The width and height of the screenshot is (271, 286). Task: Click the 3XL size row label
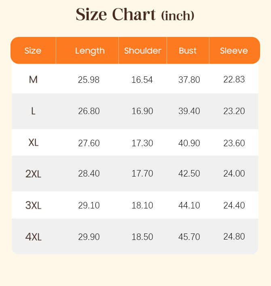click(x=33, y=205)
